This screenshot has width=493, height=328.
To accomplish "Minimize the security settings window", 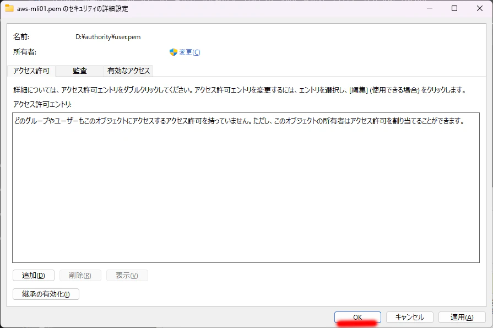I will [x=430, y=8].
